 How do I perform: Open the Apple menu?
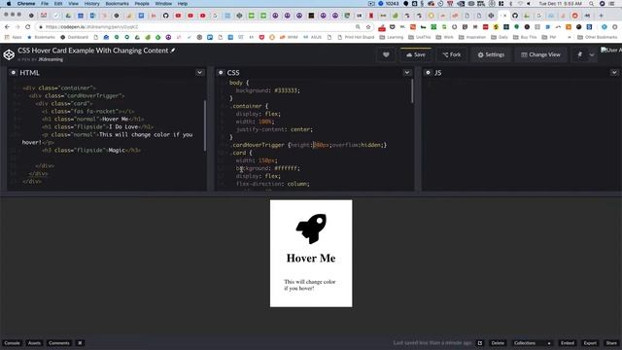click(x=9, y=4)
